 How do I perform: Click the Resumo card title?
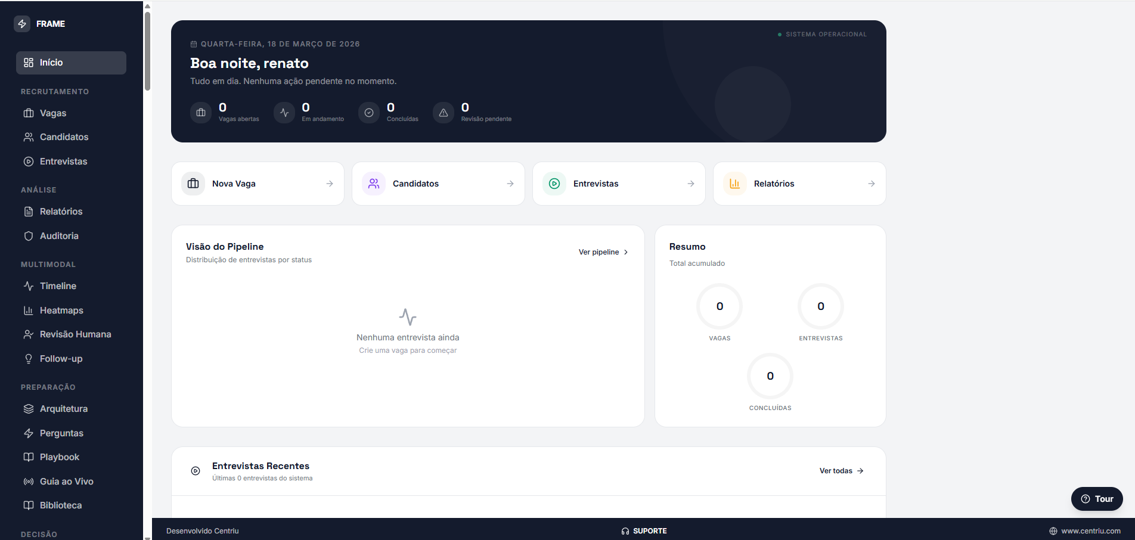pyautogui.click(x=687, y=247)
